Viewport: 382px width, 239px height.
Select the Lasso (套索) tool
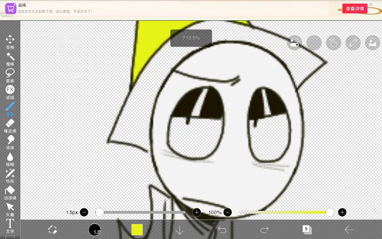tap(10, 76)
